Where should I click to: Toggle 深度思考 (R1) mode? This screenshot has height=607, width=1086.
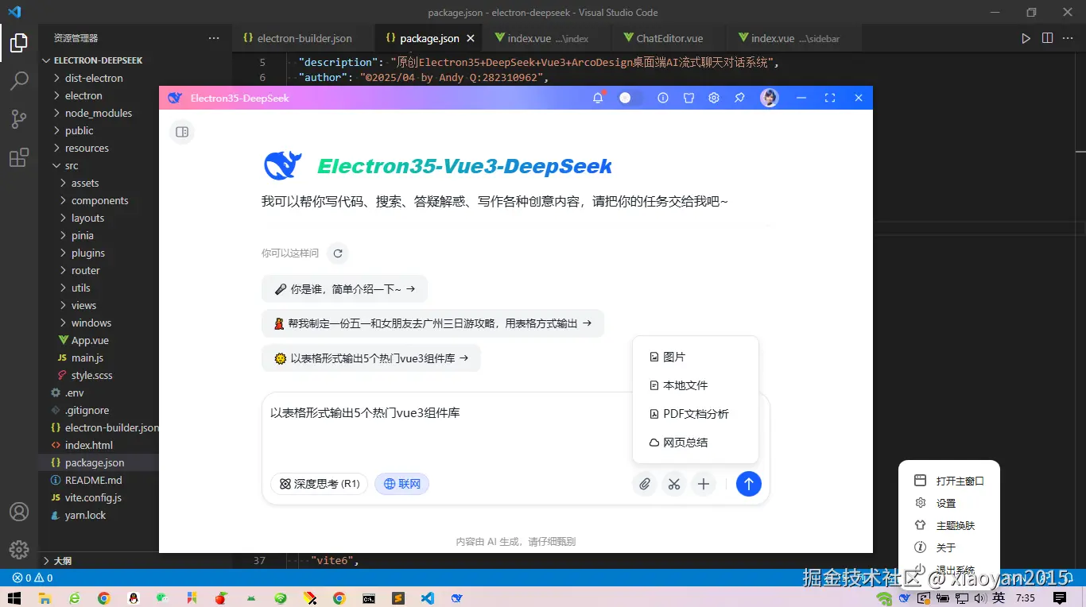click(x=319, y=484)
